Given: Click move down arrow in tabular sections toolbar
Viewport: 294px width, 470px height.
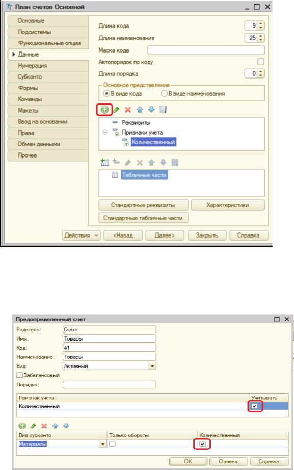Looking at the screenshot, I should click(163, 163).
